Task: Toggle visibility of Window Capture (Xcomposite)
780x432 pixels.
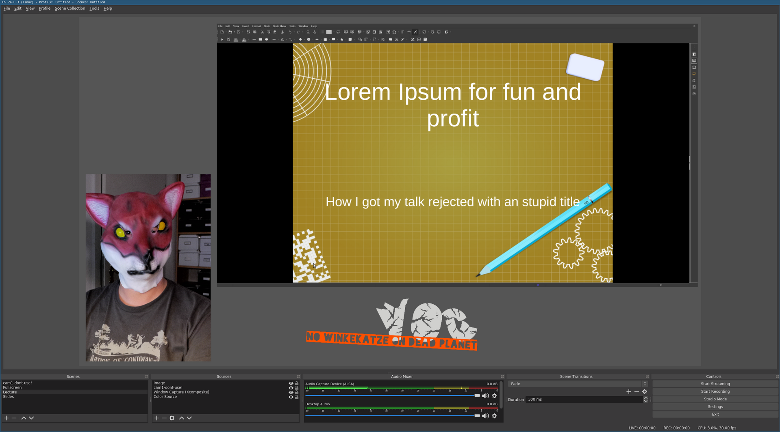Action: coord(291,392)
